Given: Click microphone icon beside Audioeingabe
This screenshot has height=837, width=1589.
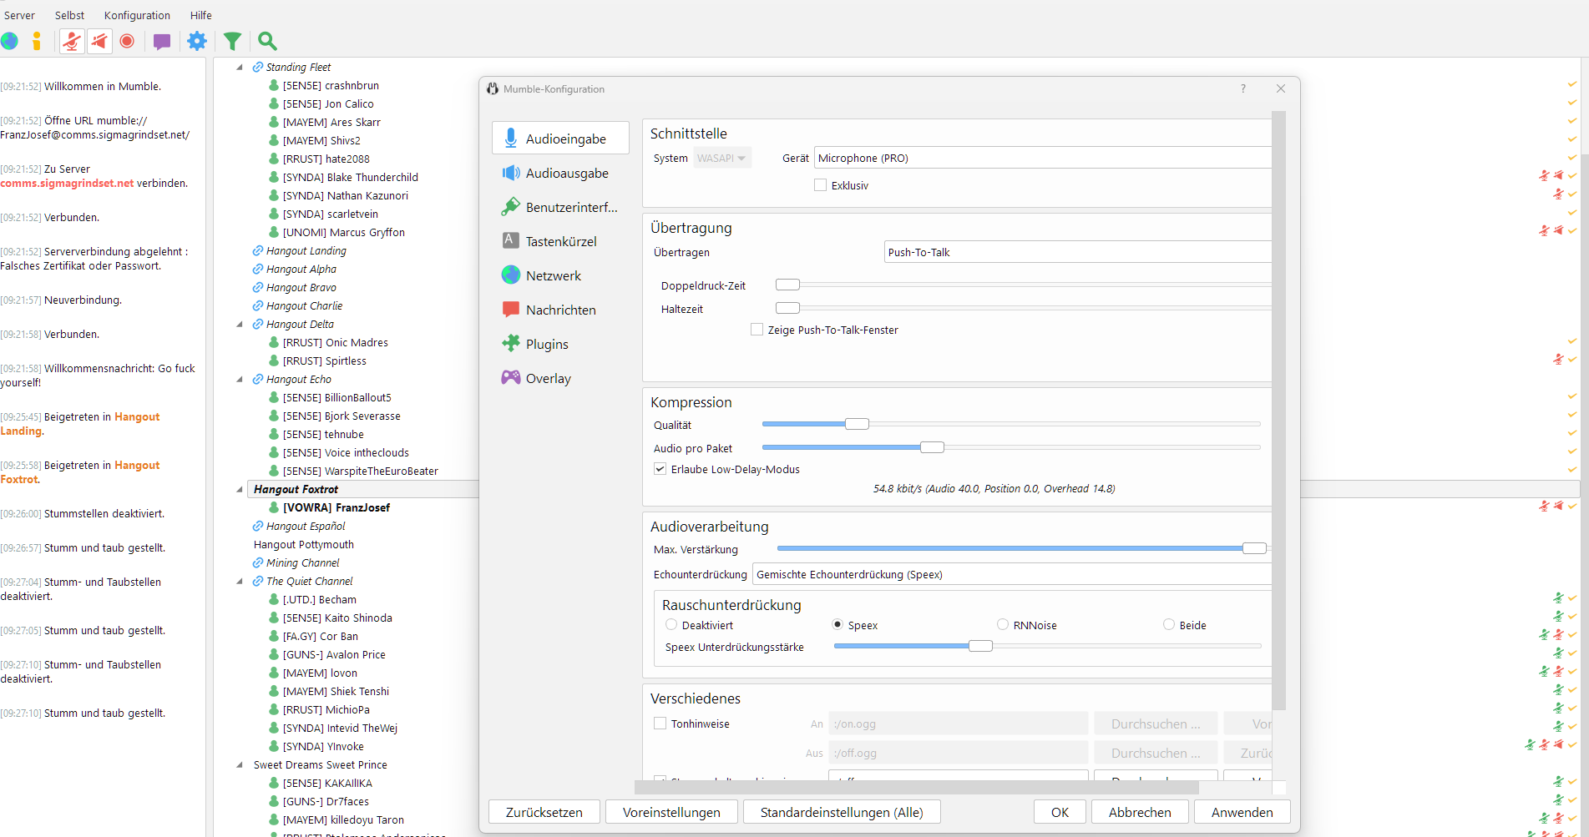Looking at the screenshot, I should coord(510,139).
